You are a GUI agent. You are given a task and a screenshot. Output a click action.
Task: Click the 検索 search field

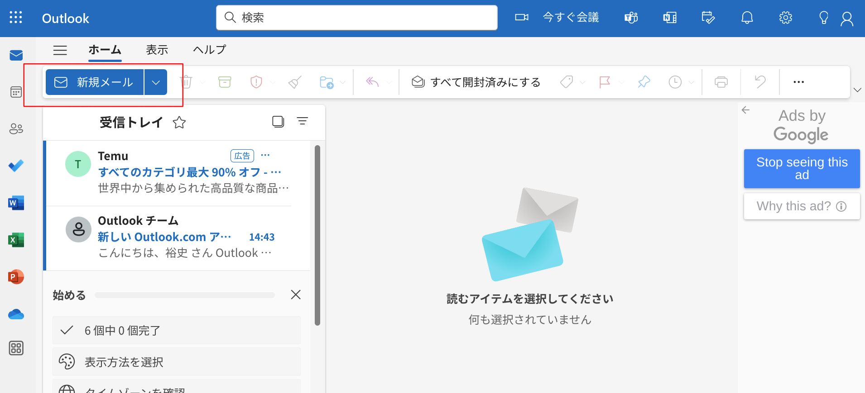point(357,18)
